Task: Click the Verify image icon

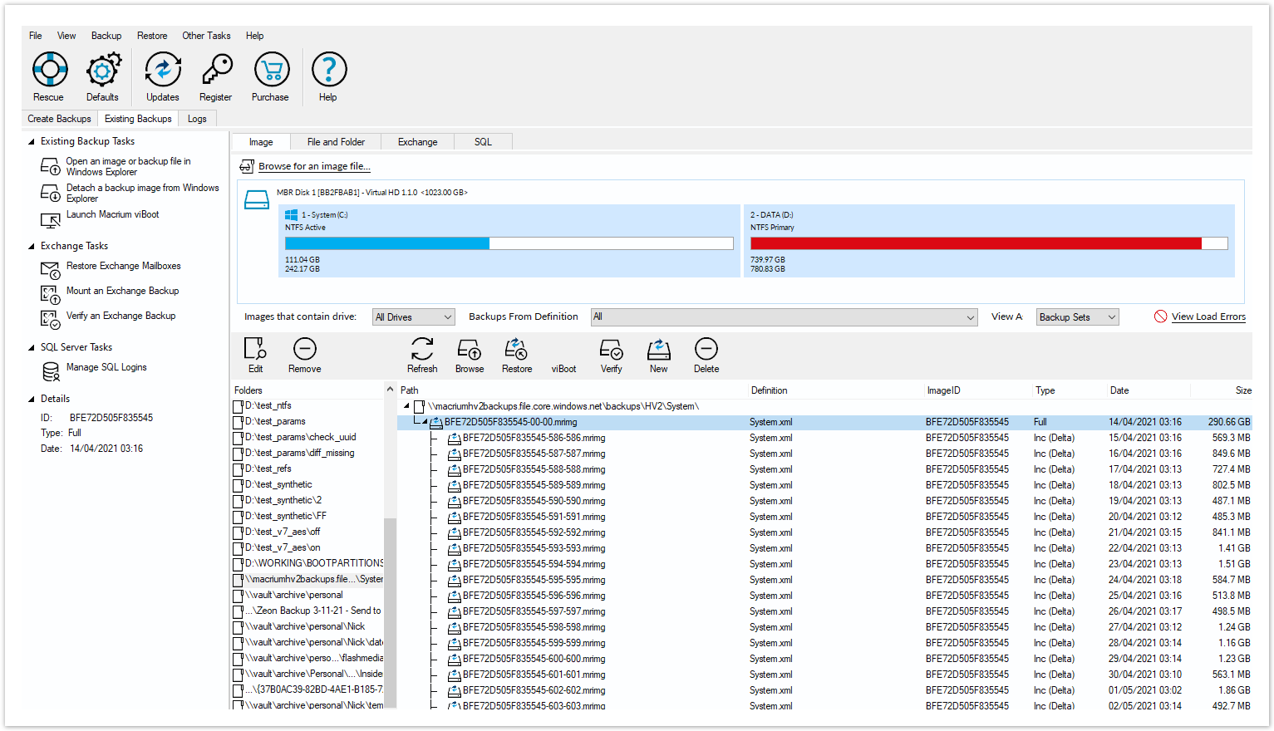Action: pos(612,349)
